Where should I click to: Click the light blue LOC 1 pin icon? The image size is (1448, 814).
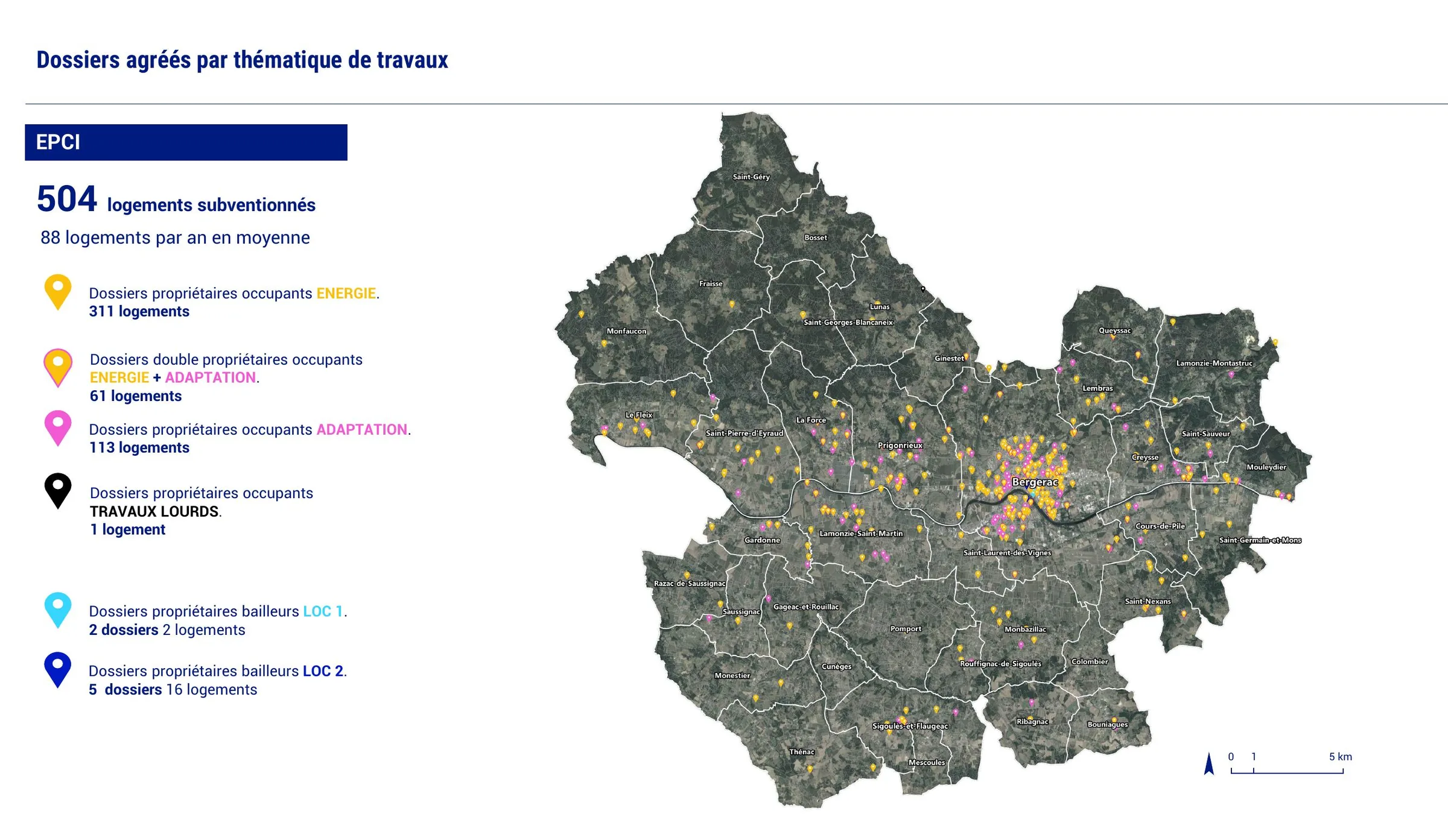(x=58, y=610)
